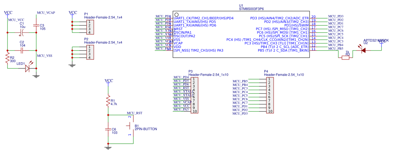Click the MCU_PC7 net label on header P4

point(240,103)
